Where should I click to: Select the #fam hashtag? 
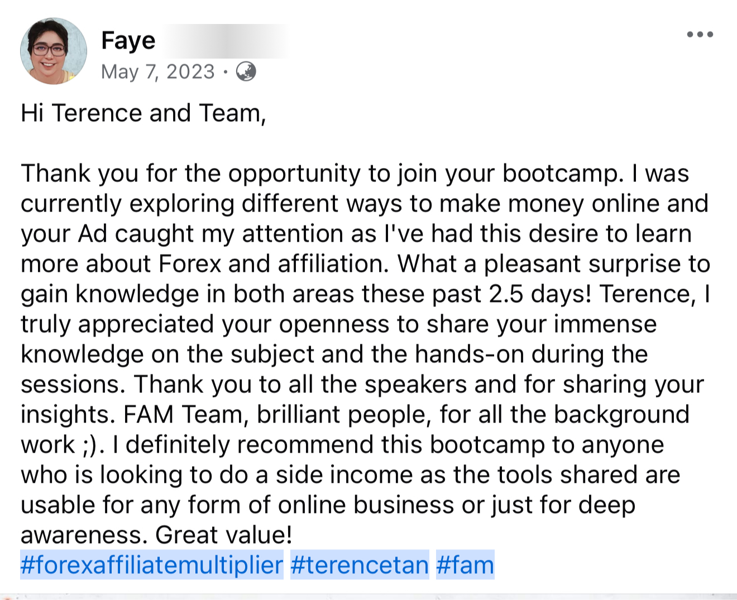[465, 565]
